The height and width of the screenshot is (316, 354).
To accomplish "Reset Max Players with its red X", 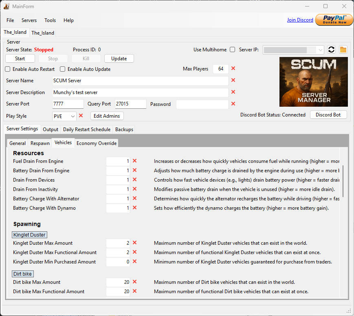I will pos(233,68).
